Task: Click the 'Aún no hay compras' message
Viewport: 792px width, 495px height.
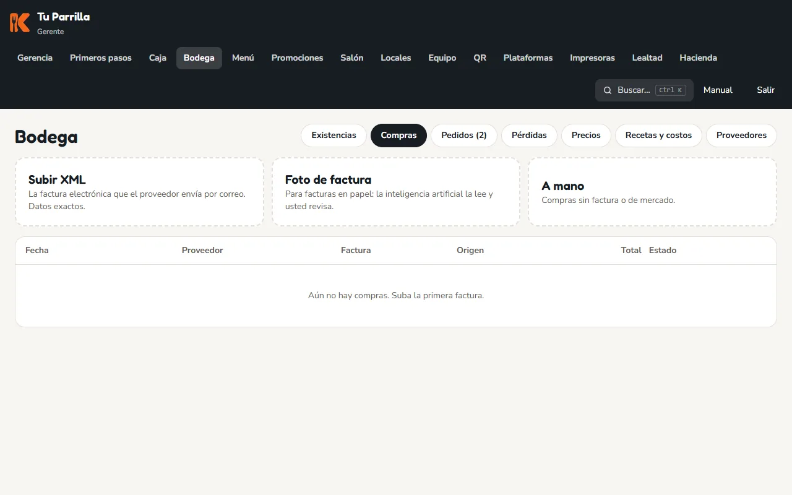Action: 396,296
